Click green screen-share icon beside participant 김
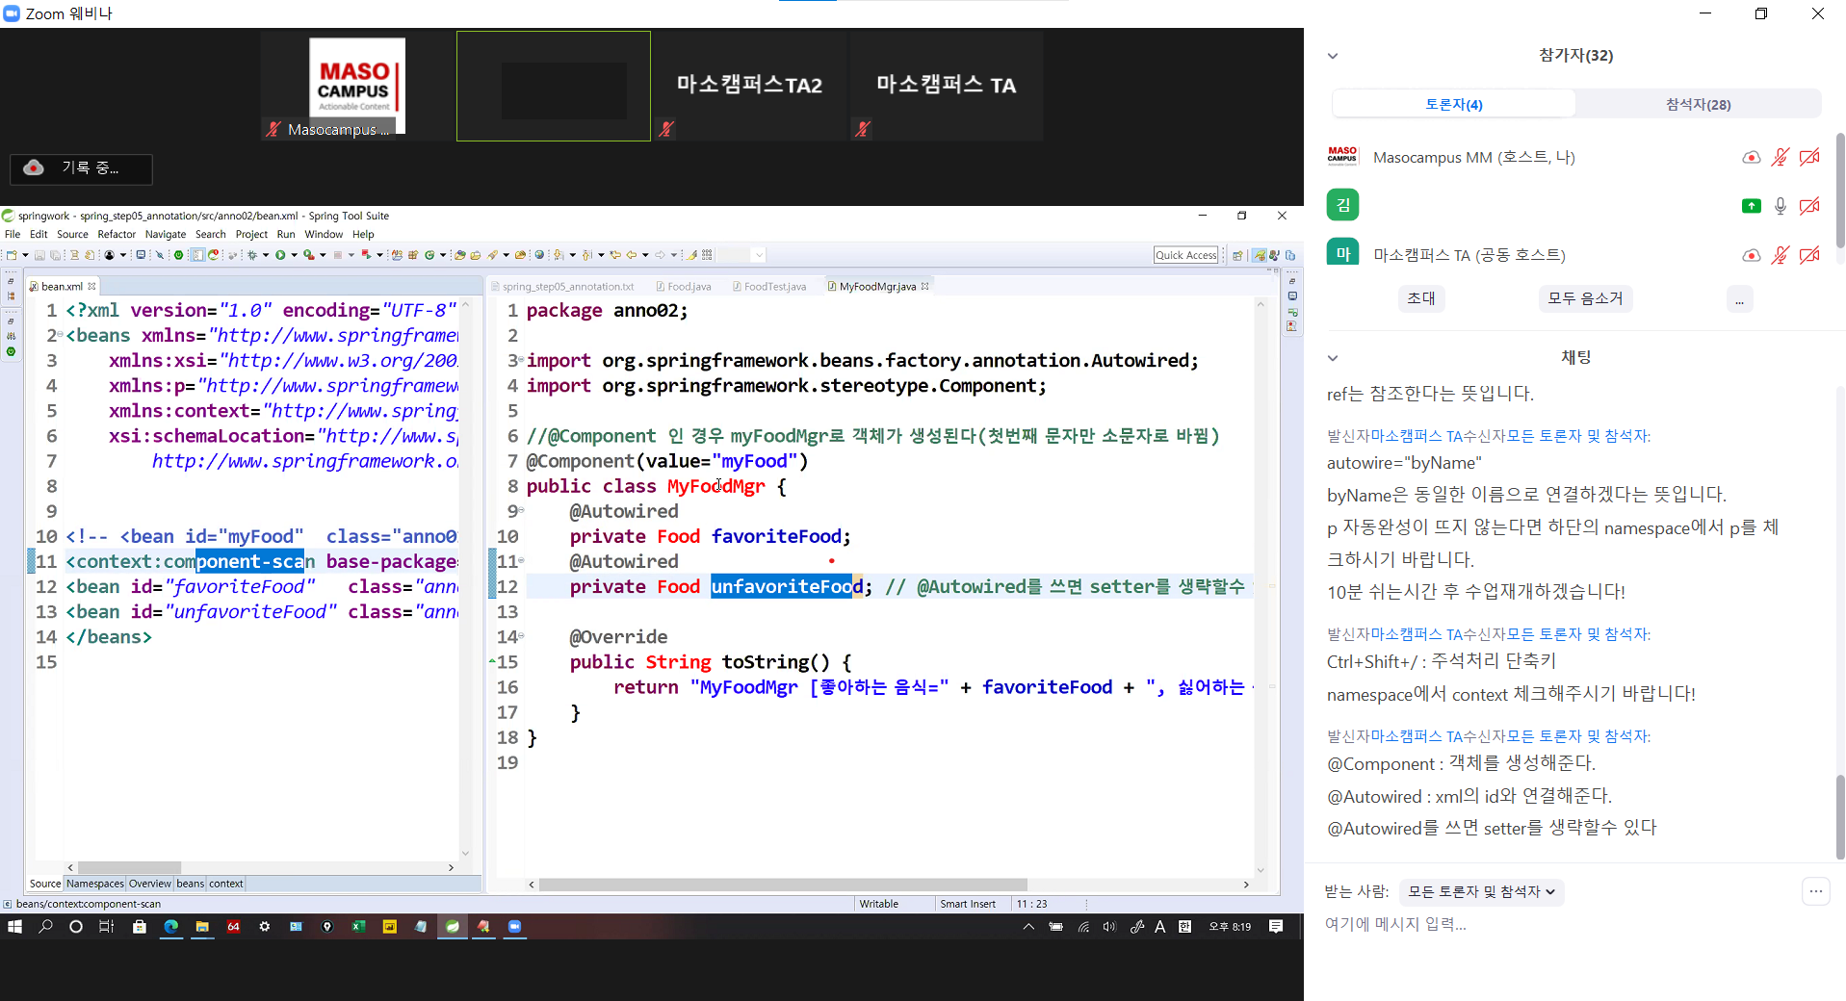 click(1751, 206)
